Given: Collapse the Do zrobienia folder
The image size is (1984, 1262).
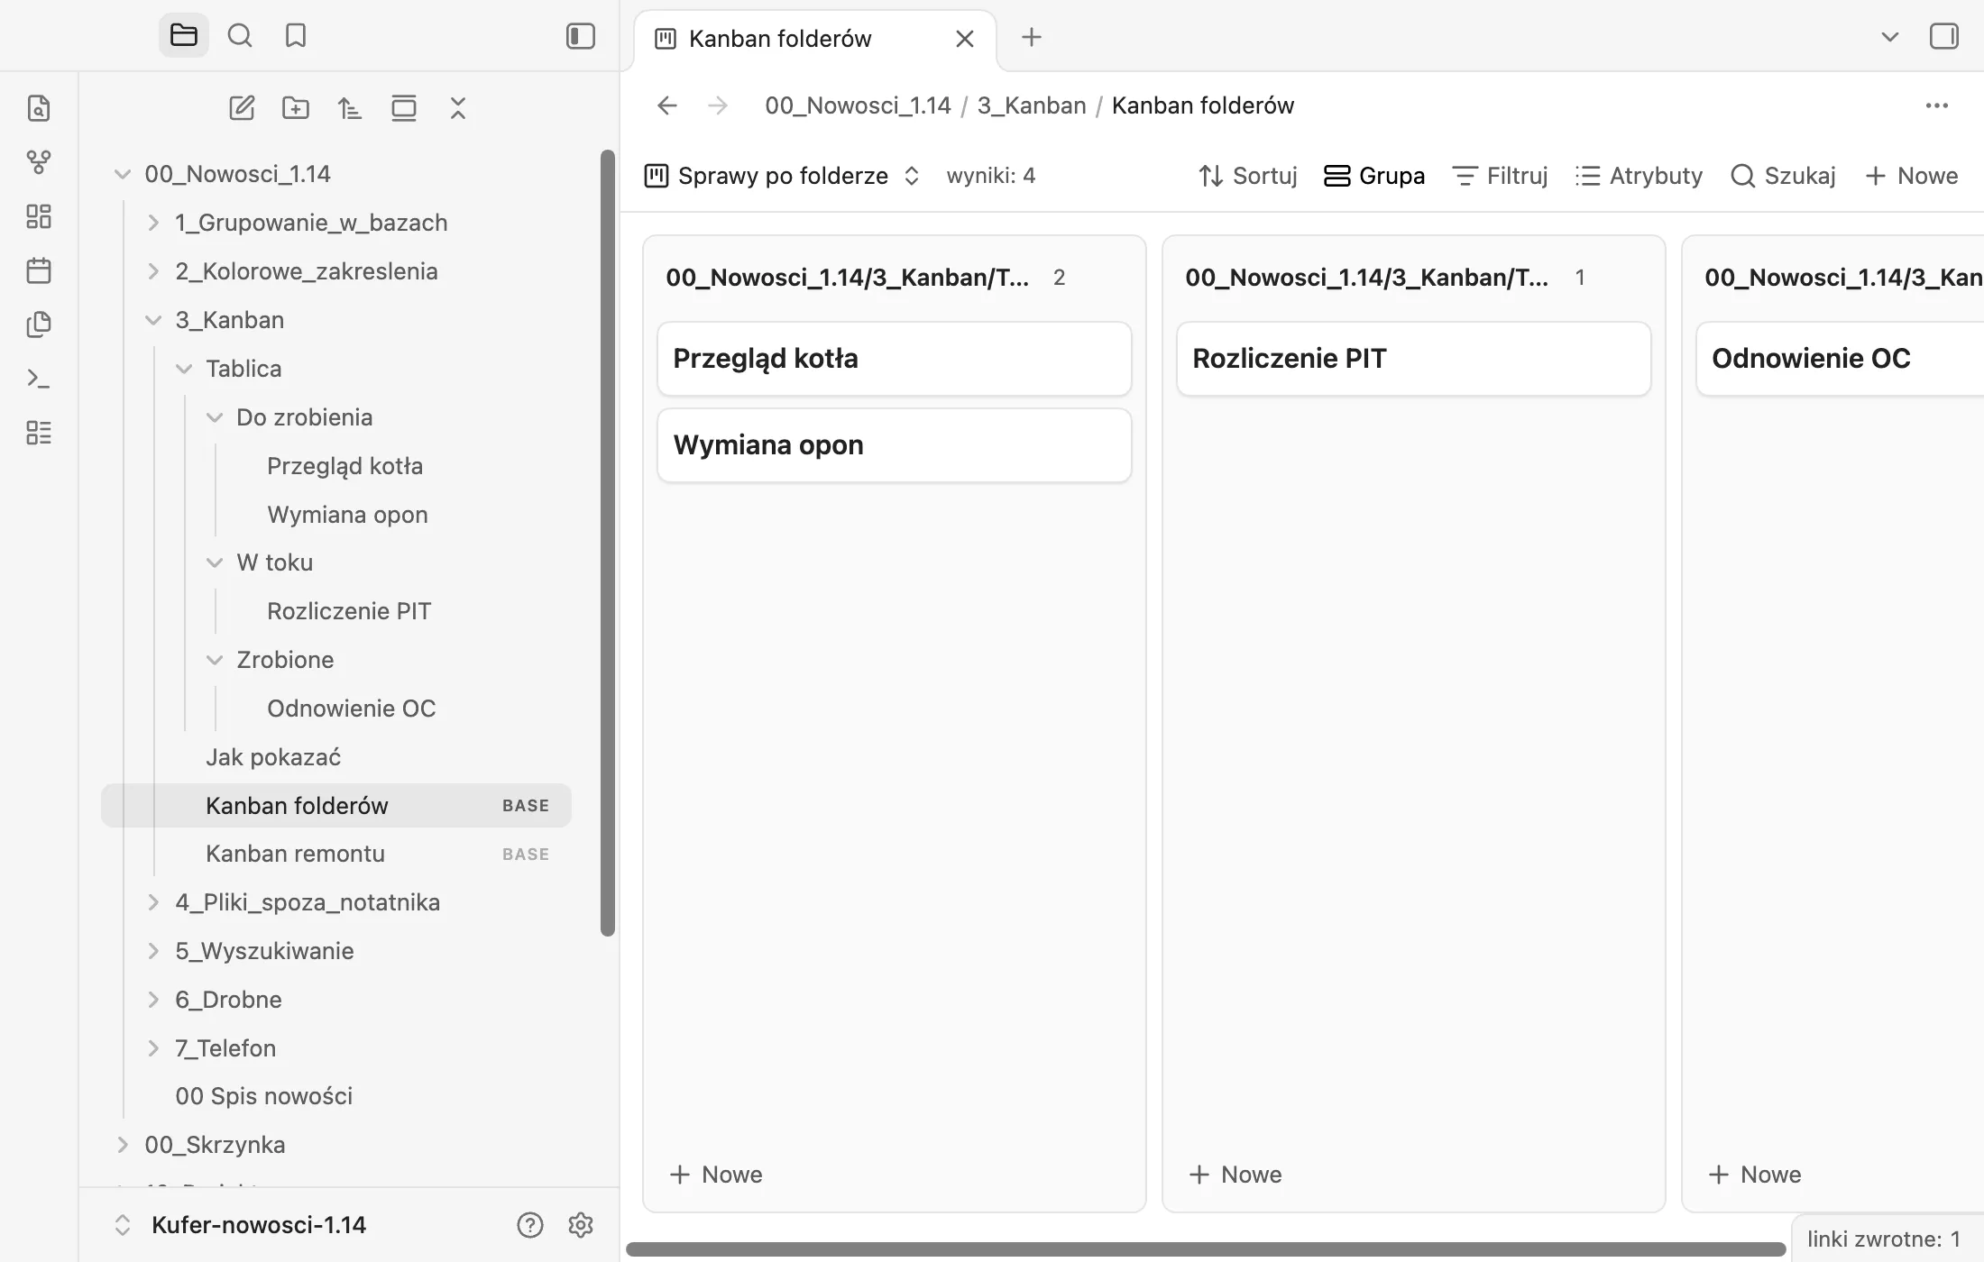Looking at the screenshot, I should pyautogui.click(x=215, y=417).
